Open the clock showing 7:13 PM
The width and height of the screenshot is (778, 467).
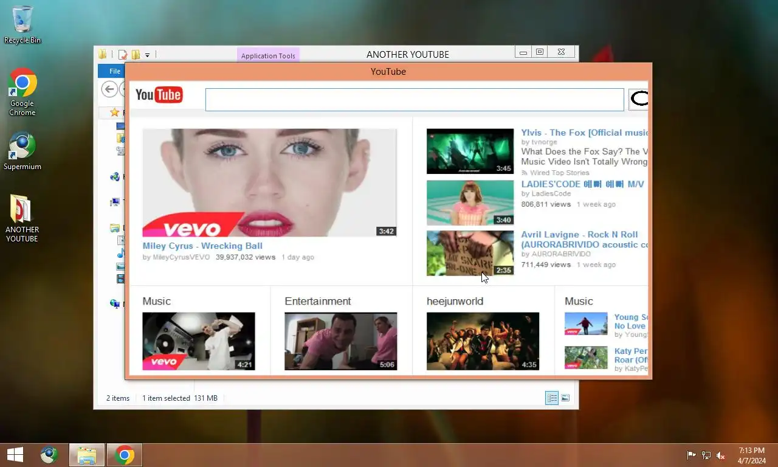pos(752,455)
